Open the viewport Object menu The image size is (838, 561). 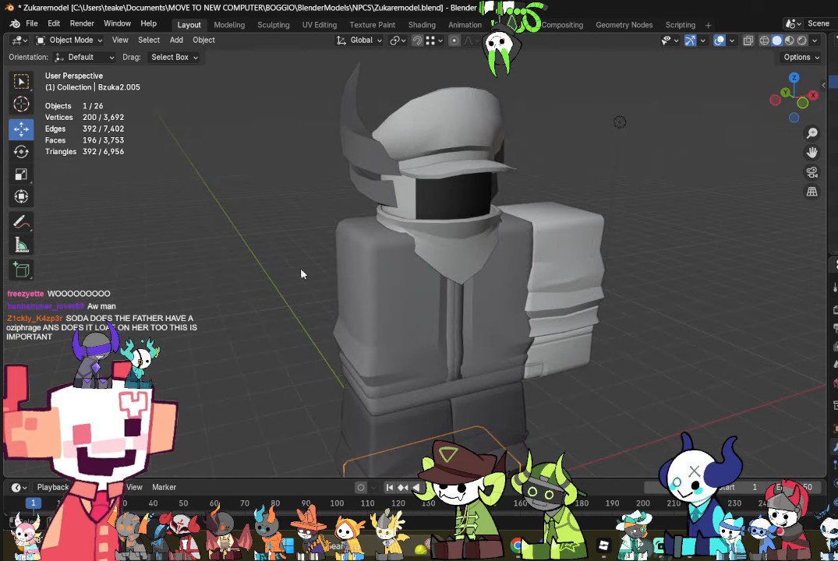pyautogui.click(x=203, y=40)
